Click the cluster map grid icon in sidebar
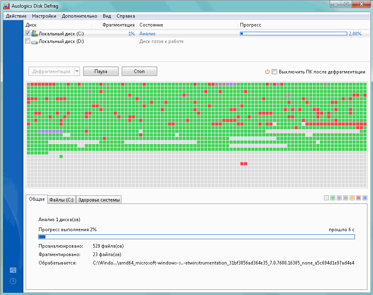 point(13,270)
